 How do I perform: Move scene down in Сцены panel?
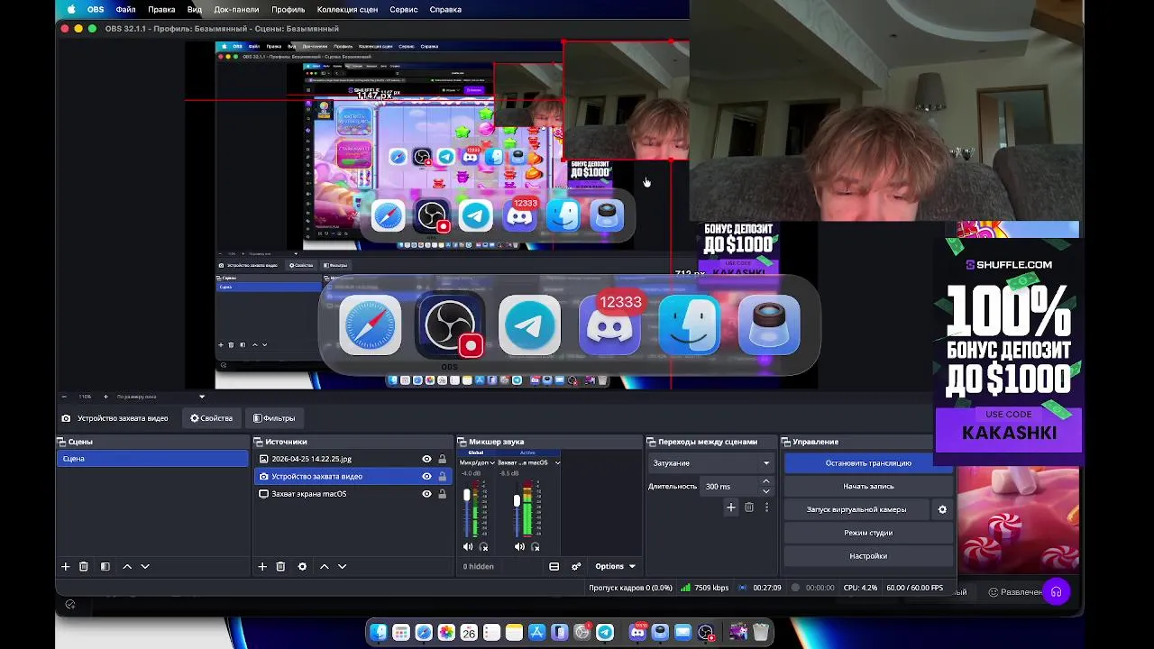pos(145,566)
